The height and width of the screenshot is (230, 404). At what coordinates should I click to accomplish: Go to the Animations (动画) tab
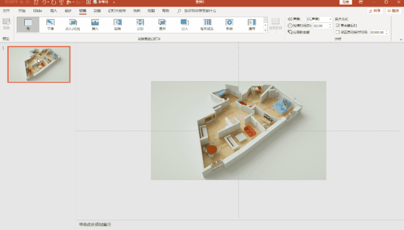pos(97,11)
